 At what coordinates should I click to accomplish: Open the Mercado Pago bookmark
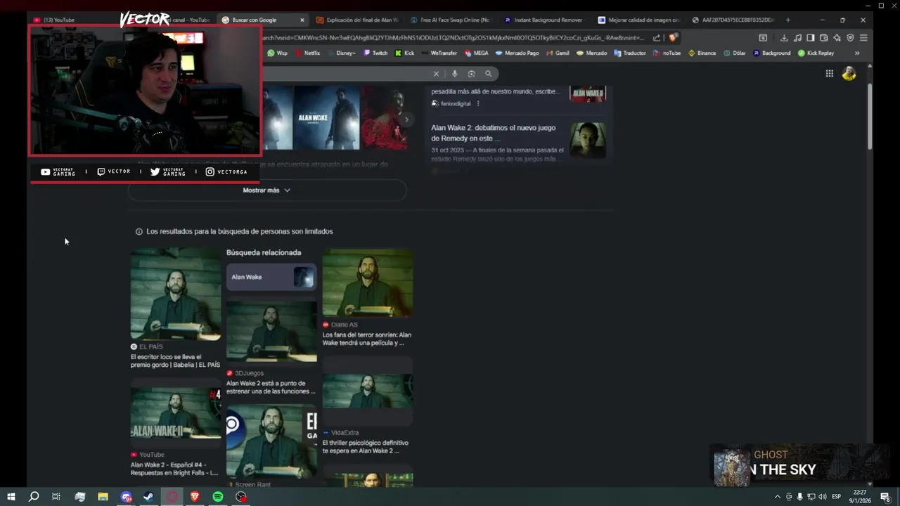coord(517,53)
